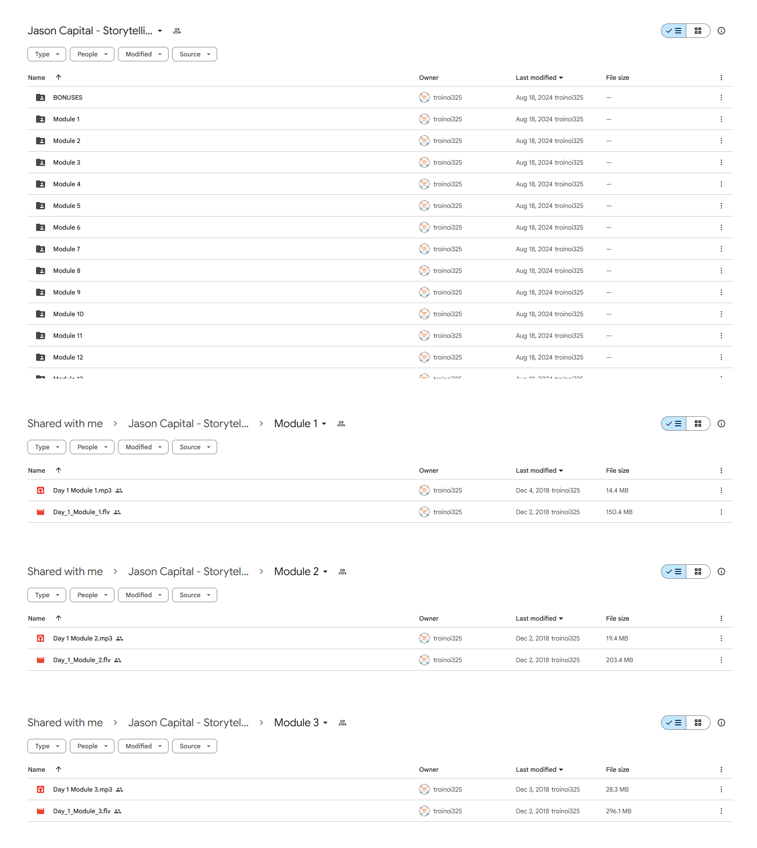Open the Last modified sort menu in root folder
The image size is (757, 848).
pos(539,78)
